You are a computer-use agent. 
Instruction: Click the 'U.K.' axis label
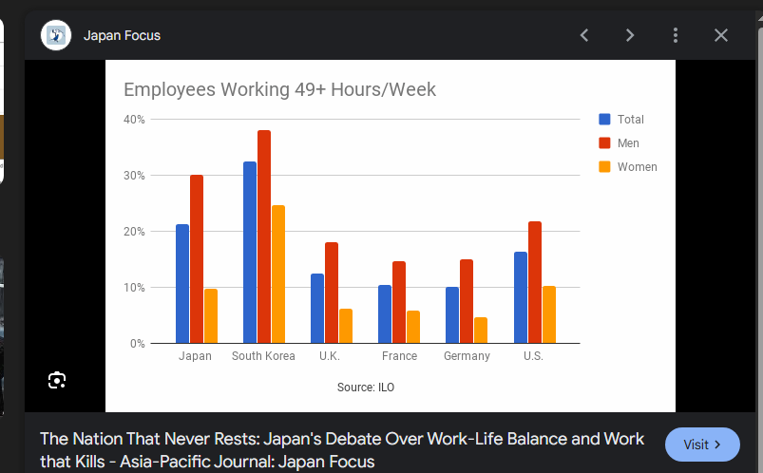330,356
